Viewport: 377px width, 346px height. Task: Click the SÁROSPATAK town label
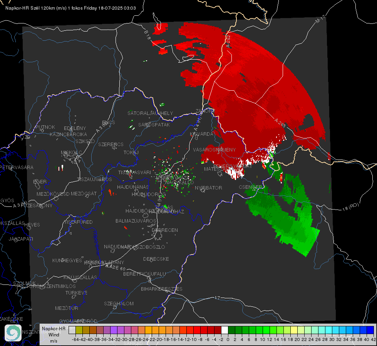pos(154,125)
